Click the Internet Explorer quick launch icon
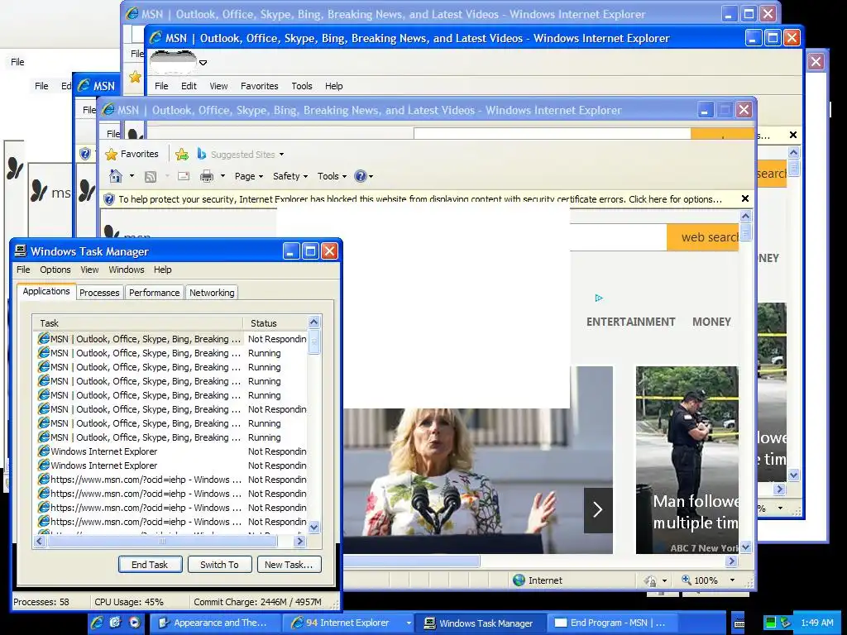Image resolution: width=847 pixels, height=635 pixels. (x=98, y=623)
